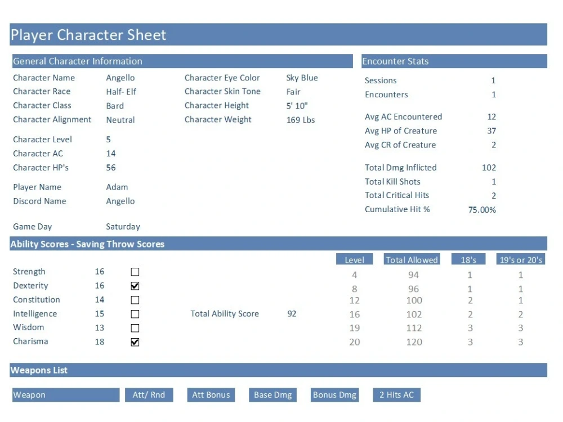This screenshot has height=422, width=563.
Task: Select the weight value 169 Lbs
Action: click(x=301, y=120)
